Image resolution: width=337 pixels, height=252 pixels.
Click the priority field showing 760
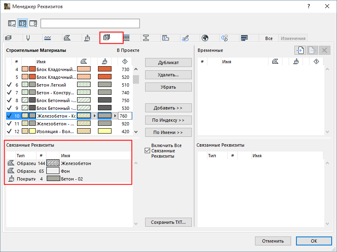(x=125, y=116)
